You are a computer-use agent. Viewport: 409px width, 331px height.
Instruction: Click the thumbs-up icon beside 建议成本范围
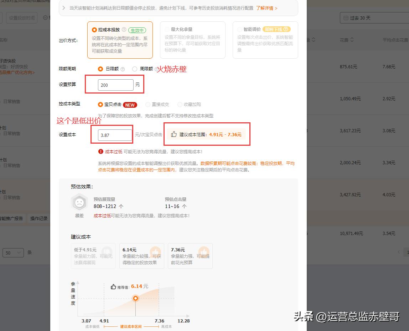coord(174,134)
